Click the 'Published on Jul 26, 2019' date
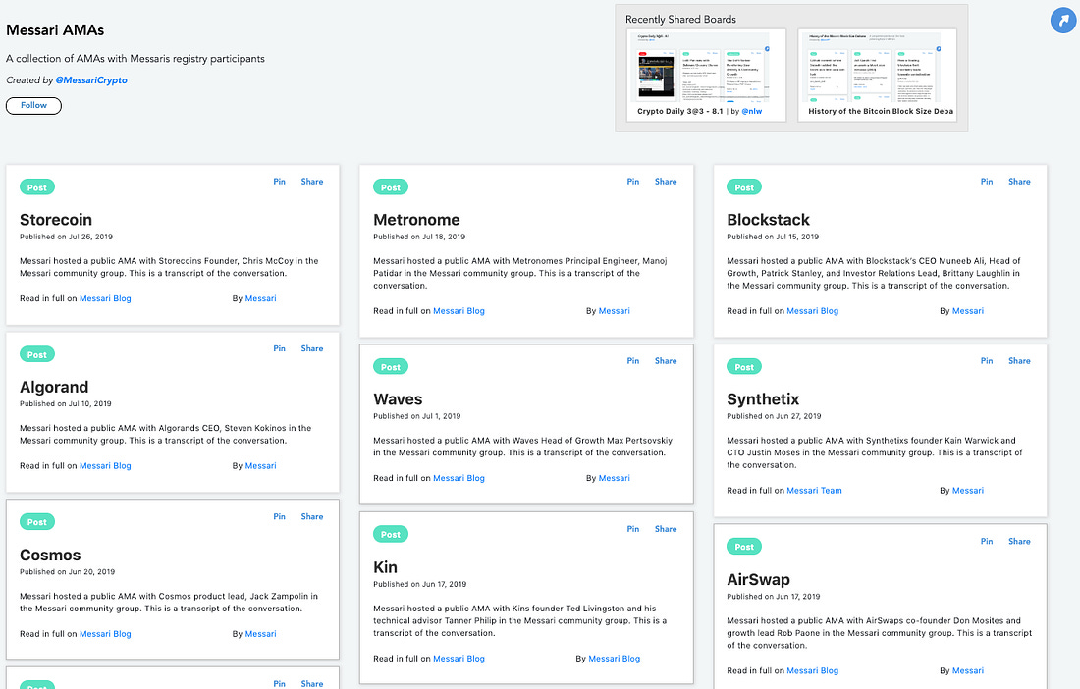 point(66,237)
